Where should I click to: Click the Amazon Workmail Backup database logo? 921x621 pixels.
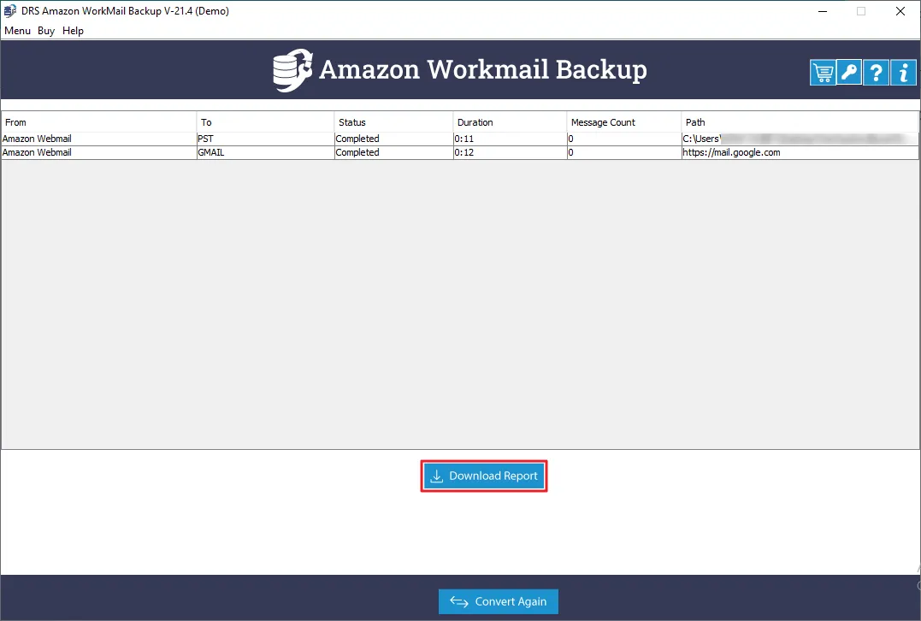(x=292, y=70)
